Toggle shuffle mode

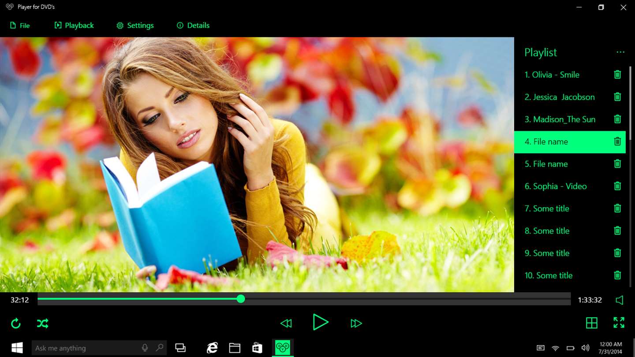(42, 324)
